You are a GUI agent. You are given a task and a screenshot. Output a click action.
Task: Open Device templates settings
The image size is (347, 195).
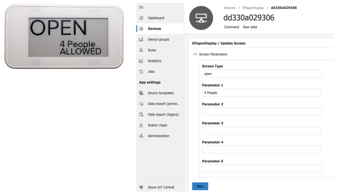160,93
